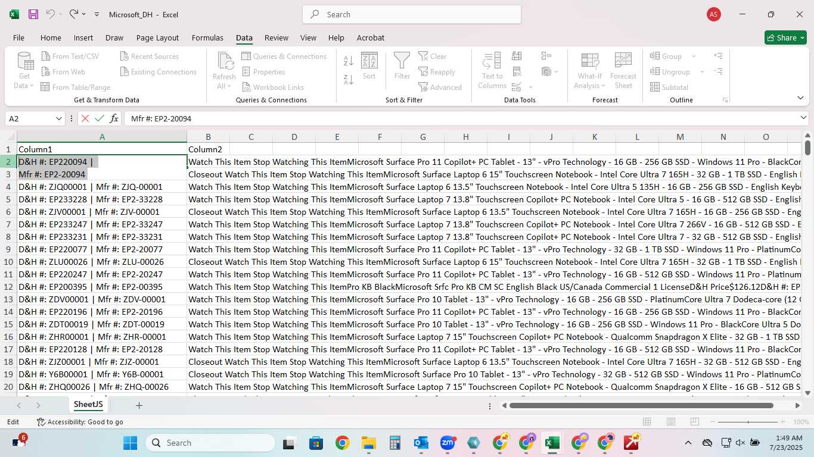Click the Show Detail outline icon
Viewport: 814px width, 457px height.
[718, 56]
